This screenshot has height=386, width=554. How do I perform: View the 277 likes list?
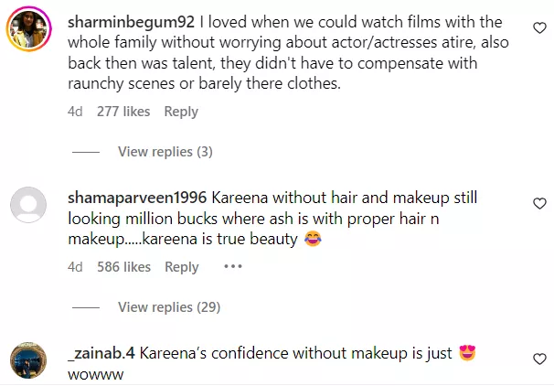(123, 112)
